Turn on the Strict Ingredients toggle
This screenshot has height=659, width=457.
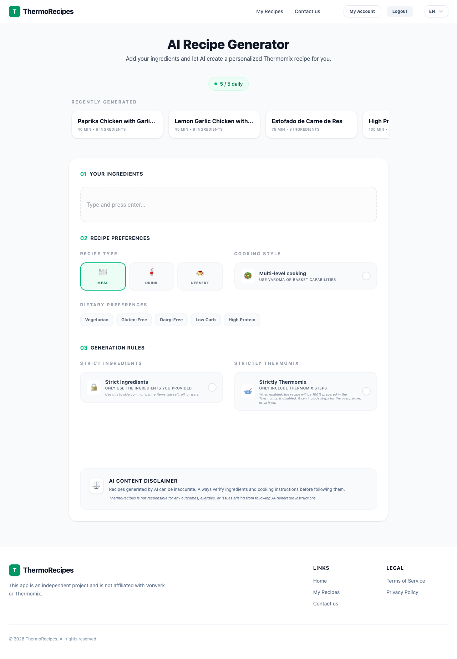212,387
